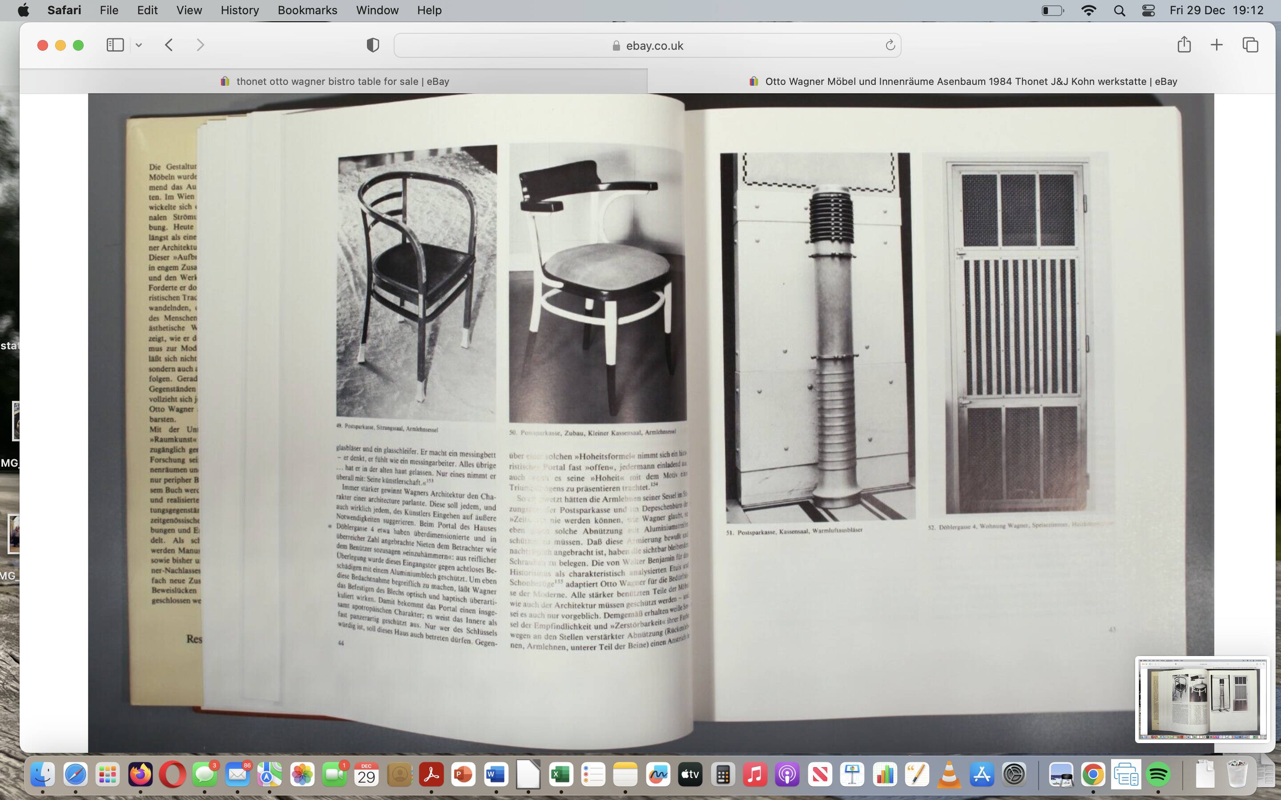
Task: Click the open book listing photo
Action: 651,423
